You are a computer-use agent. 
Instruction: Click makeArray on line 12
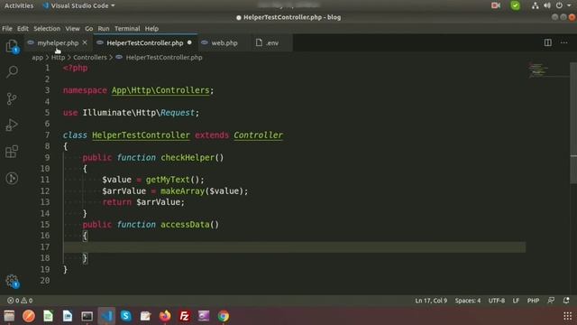tap(182, 190)
